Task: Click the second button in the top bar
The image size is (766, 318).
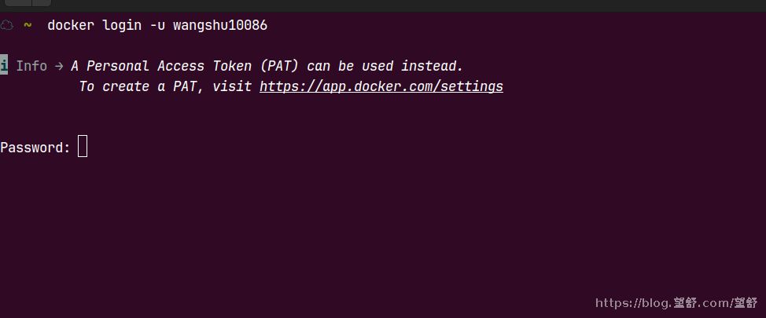Action: tap(42, 3)
